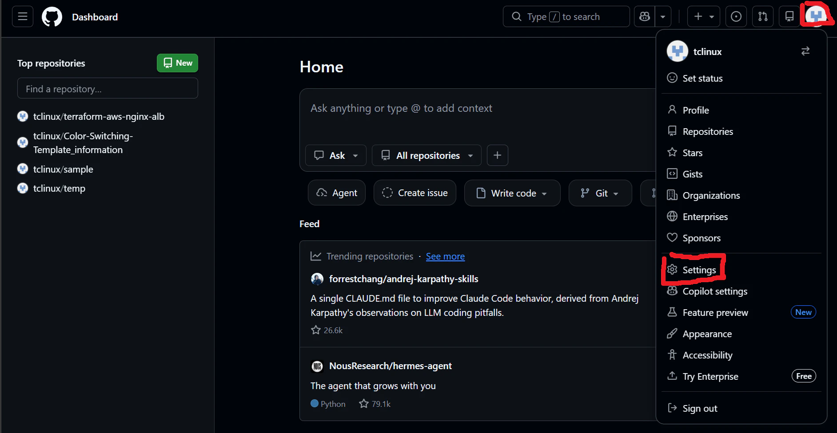The width and height of the screenshot is (837, 433).
Task: Open Profile from user menu
Action: (x=741, y=110)
